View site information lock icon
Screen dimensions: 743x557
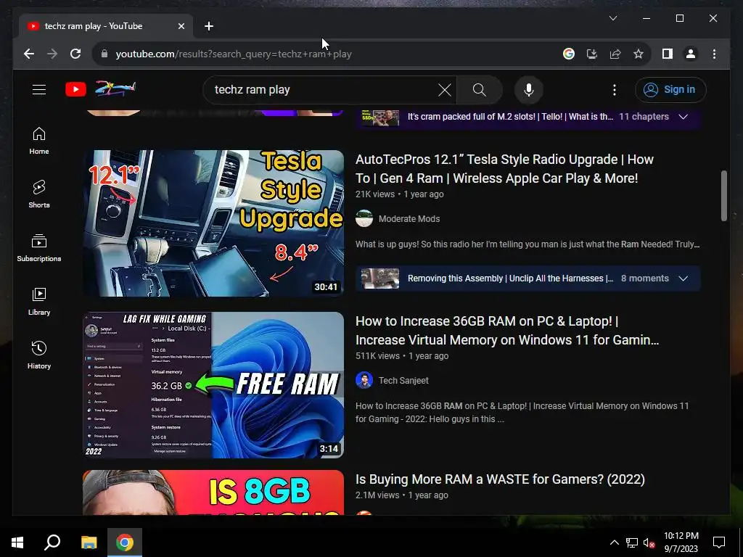tap(104, 54)
